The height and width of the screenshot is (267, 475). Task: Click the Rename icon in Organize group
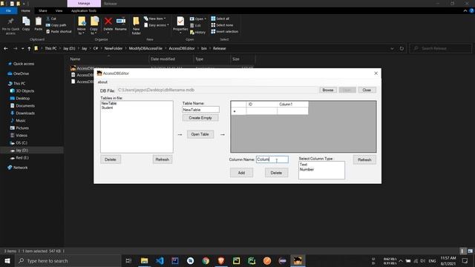(x=120, y=22)
